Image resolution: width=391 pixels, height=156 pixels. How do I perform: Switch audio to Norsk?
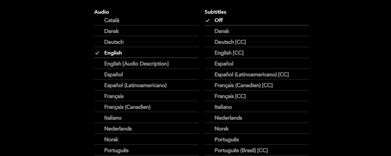146,139
